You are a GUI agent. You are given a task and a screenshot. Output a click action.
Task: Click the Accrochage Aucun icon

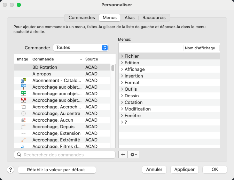[x=23, y=120]
